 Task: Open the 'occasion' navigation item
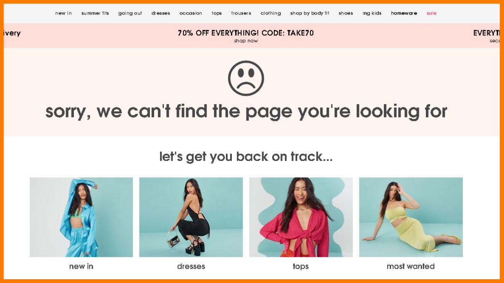[x=191, y=13]
